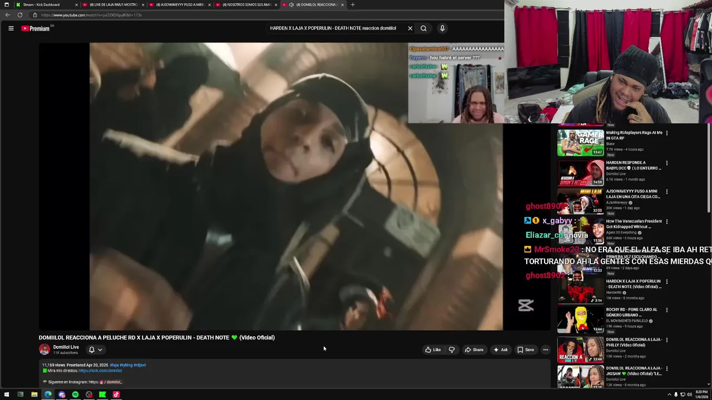Image resolution: width=712 pixels, height=400 pixels.
Task: Switch to the AJSOWAVEYYY PUSO A MINI tab
Action: 180,4
